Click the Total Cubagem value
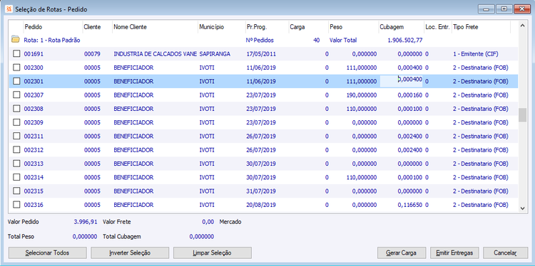This screenshot has height=266, width=535. pyautogui.click(x=202, y=236)
